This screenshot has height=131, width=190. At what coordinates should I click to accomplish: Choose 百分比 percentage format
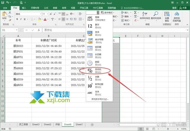99,71
